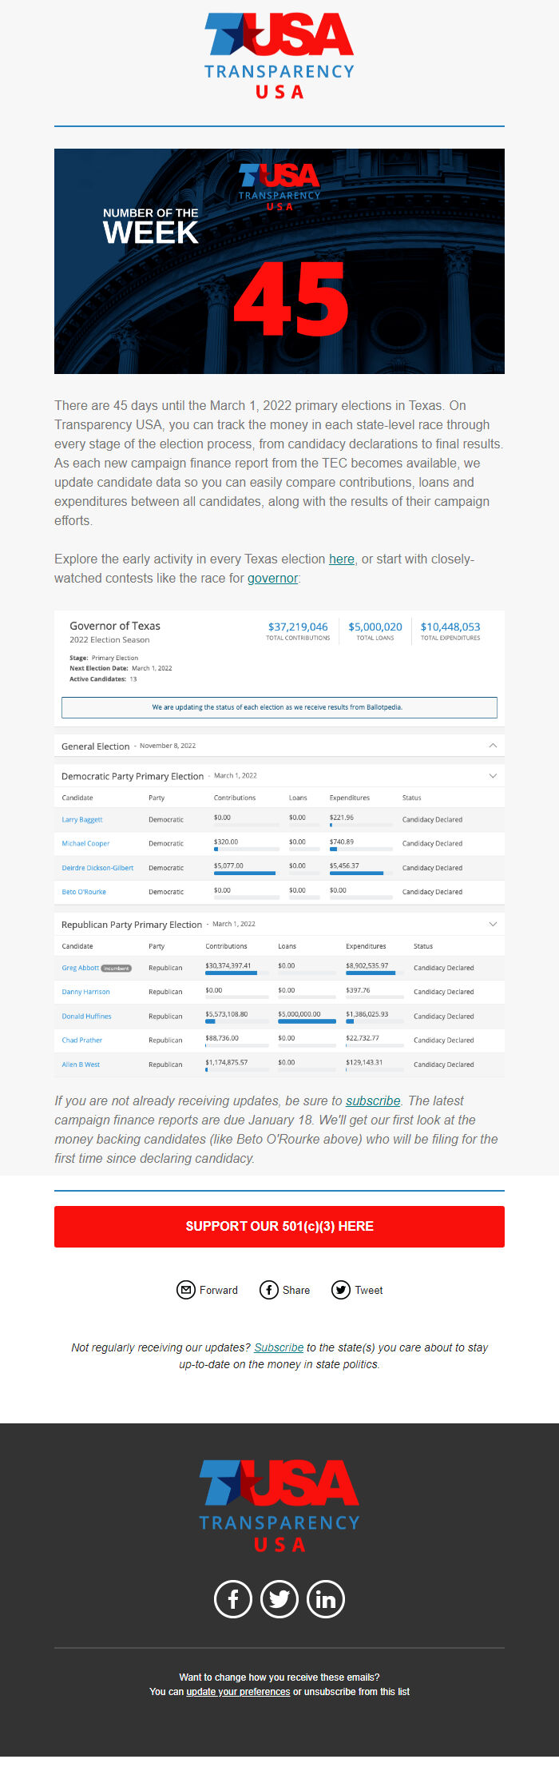This screenshot has width=559, height=1771.
Task: Collapse the General Election section chevron
Action: (x=493, y=746)
